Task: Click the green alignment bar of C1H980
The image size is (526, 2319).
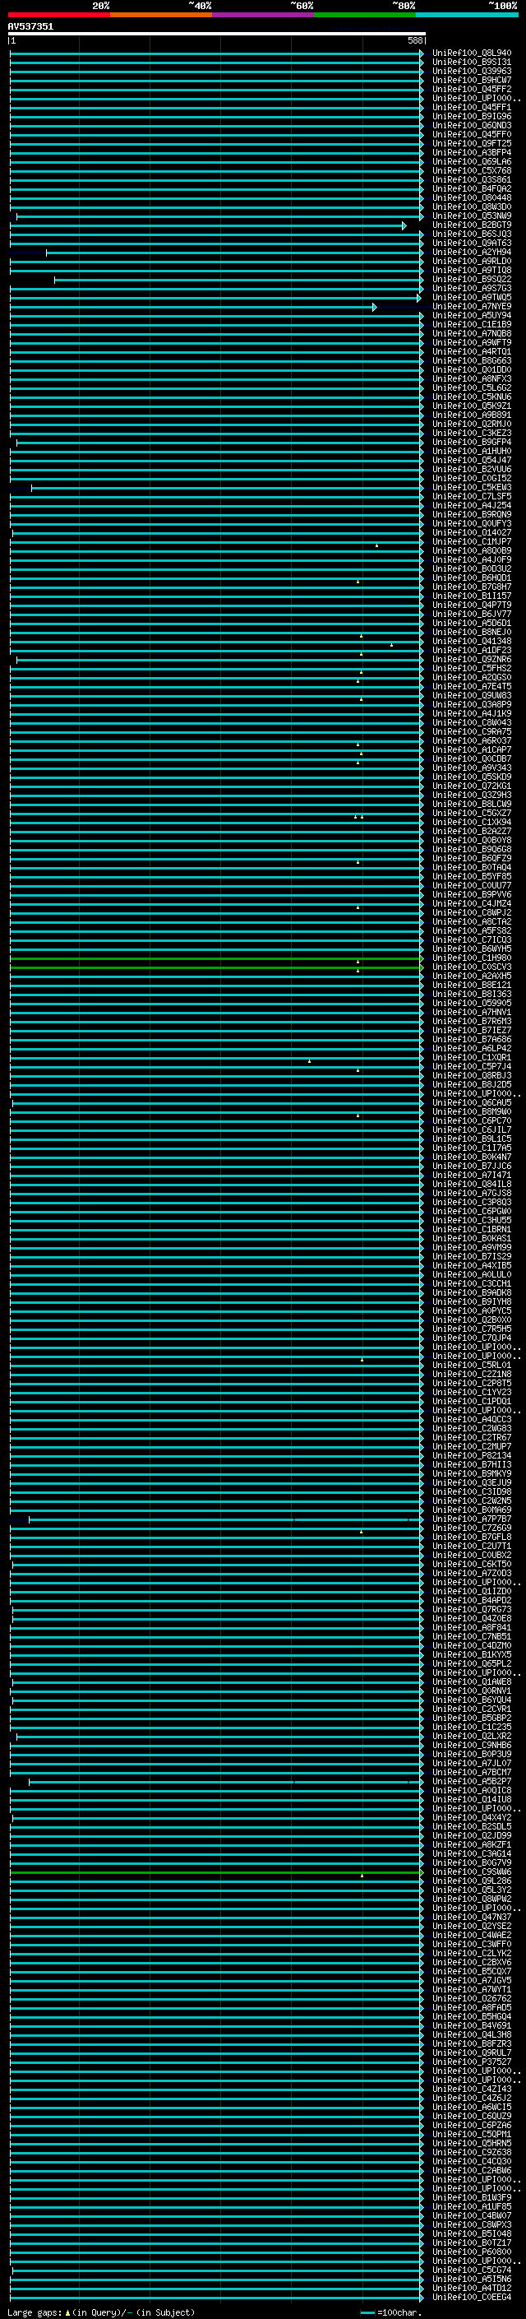Action: tap(216, 958)
